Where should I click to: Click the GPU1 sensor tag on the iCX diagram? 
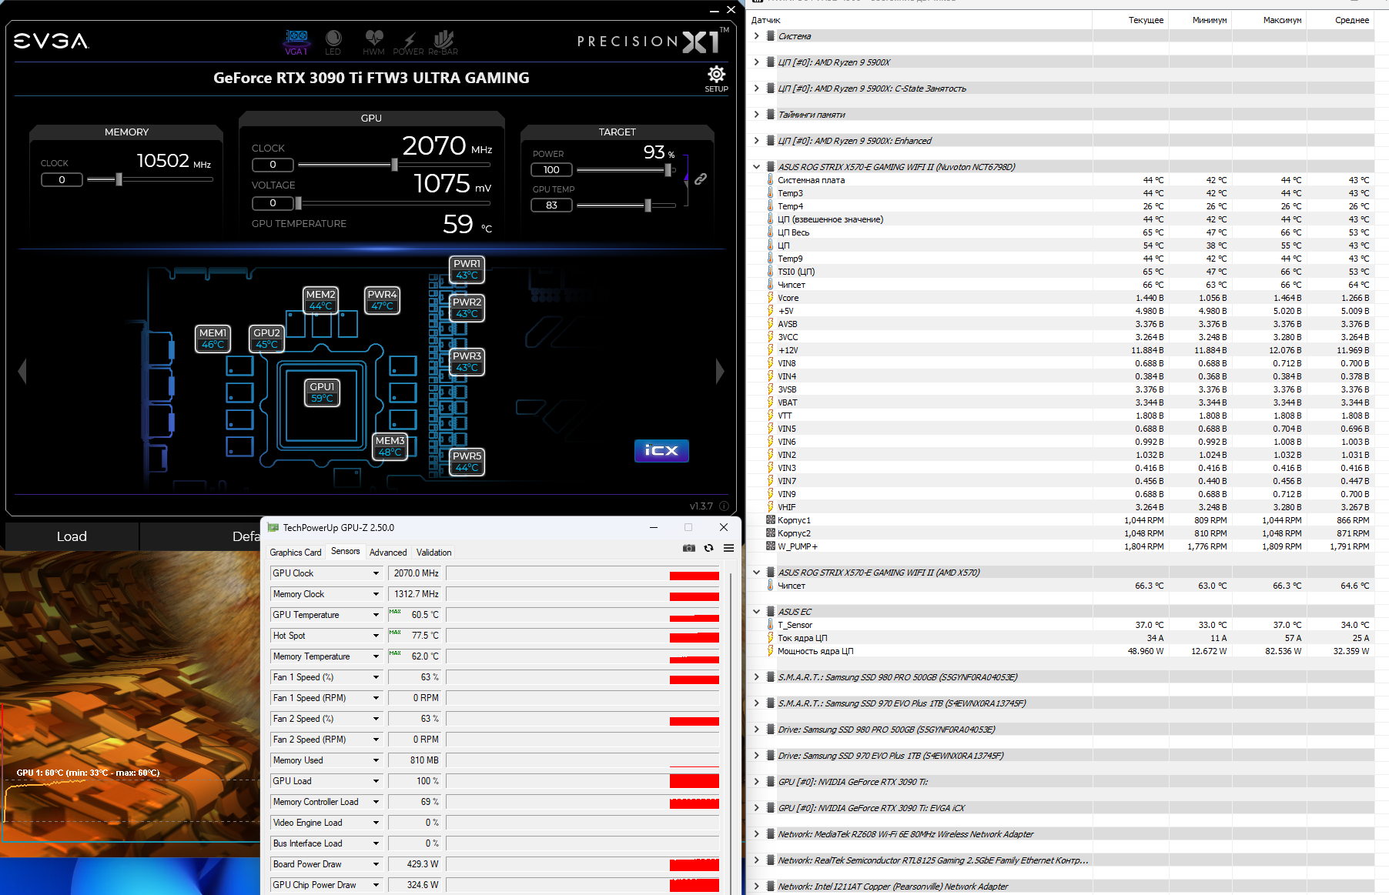[x=322, y=392]
